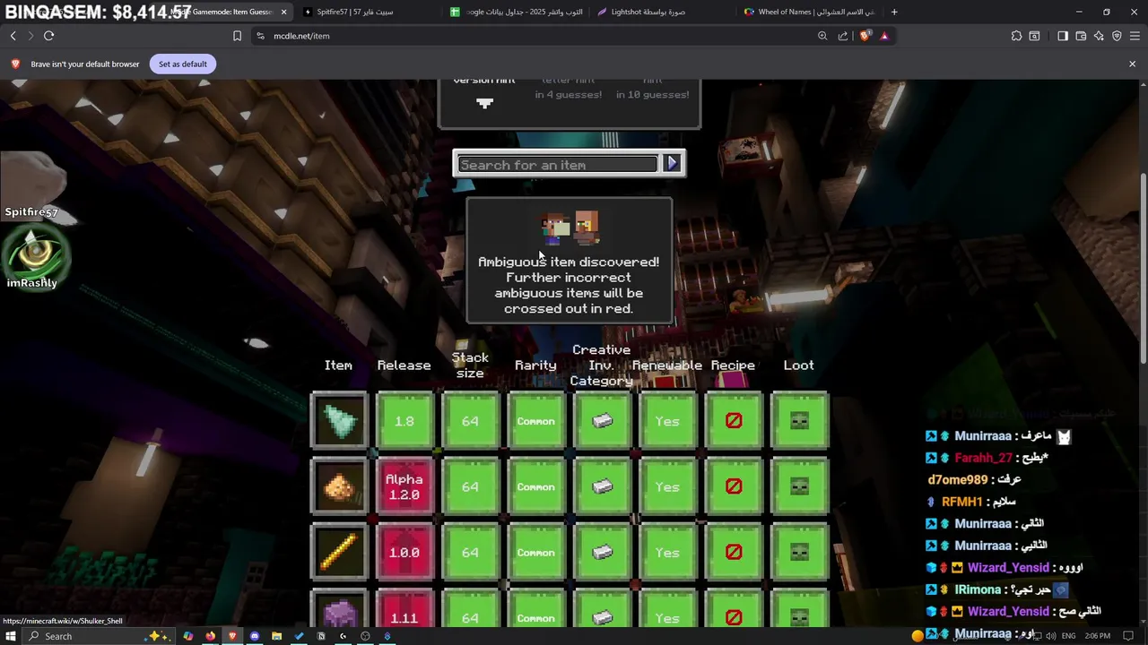Click the 1.11 release cell
The height and width of the screenshot is (645, 1148).
tap(404, 611)
